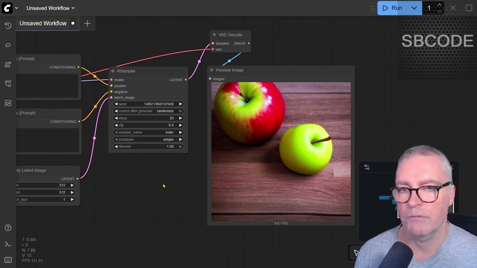The image size is (477, 268).
Task: Click the seed value 145617060137049
Action: (x=159, y=104)
